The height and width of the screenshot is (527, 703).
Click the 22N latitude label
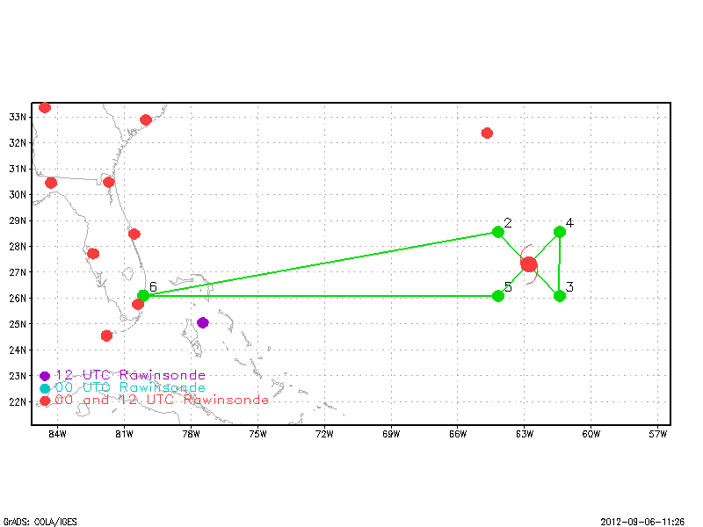pos(18,402)
